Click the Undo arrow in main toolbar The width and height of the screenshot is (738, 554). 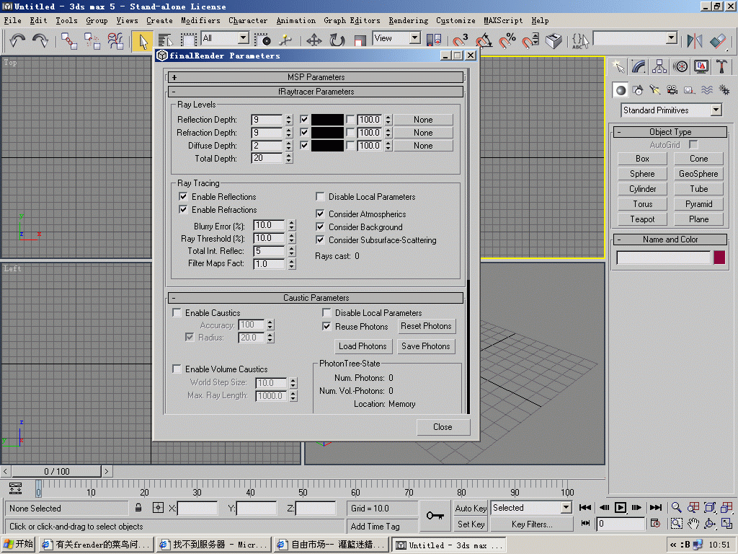[x=17, y=41]
